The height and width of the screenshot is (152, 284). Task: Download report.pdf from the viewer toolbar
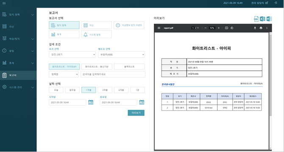[x=255, y=28]
